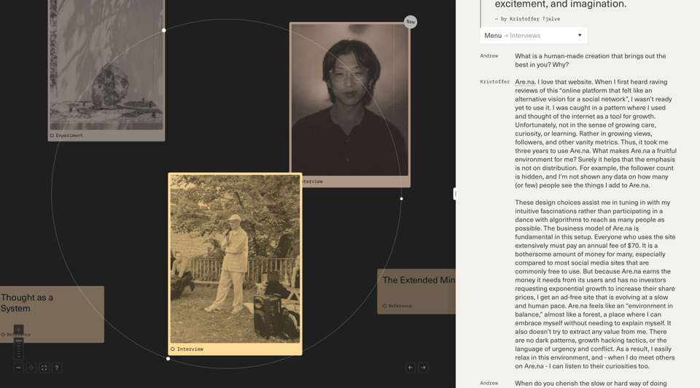700x388 pixels.
Task: Go to previous item with left arrow
Action: click(x=411, y=368)
